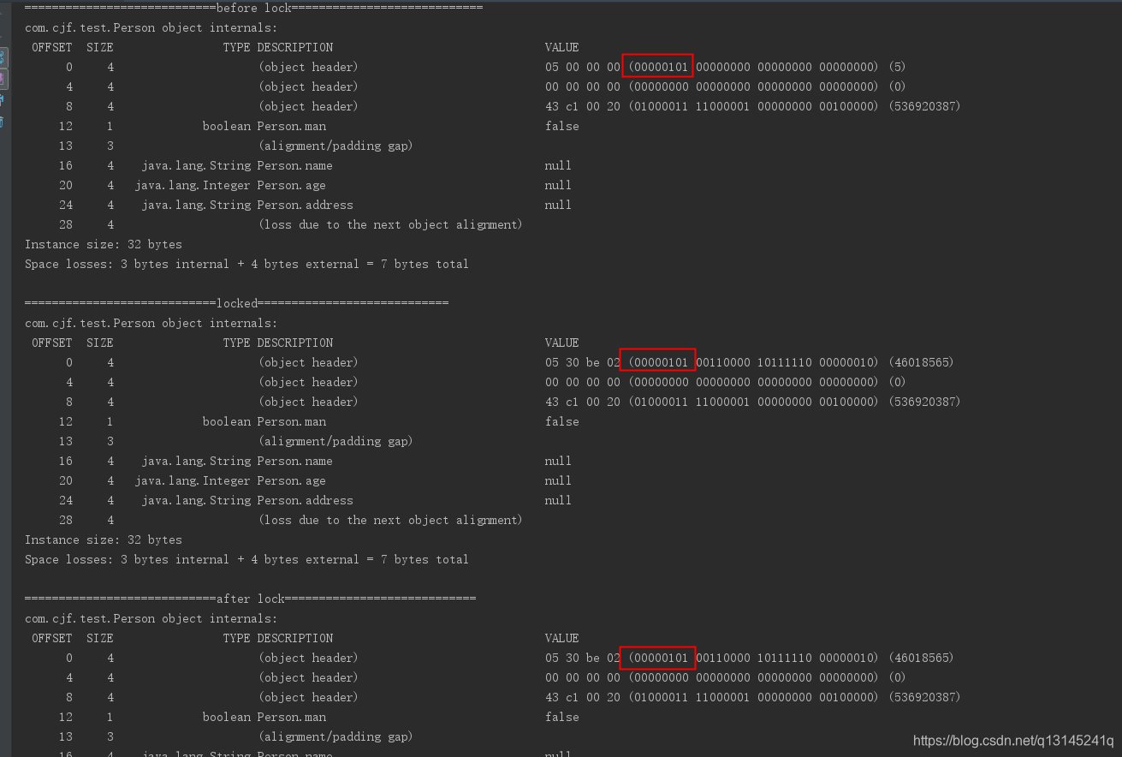The image size is (1122, 757).
Task: Click '(46018565)' value in locked section
Action: (x=921, y=362)
